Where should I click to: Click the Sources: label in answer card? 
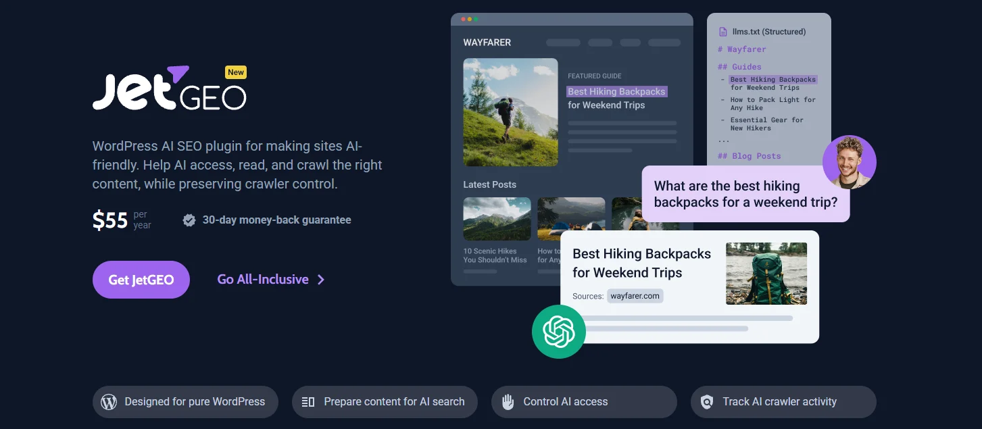pyautogui.click(x=588, y=296)
